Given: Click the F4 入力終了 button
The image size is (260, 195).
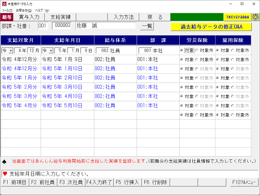Looking at the screenshot, I should (x=99, y=182).
